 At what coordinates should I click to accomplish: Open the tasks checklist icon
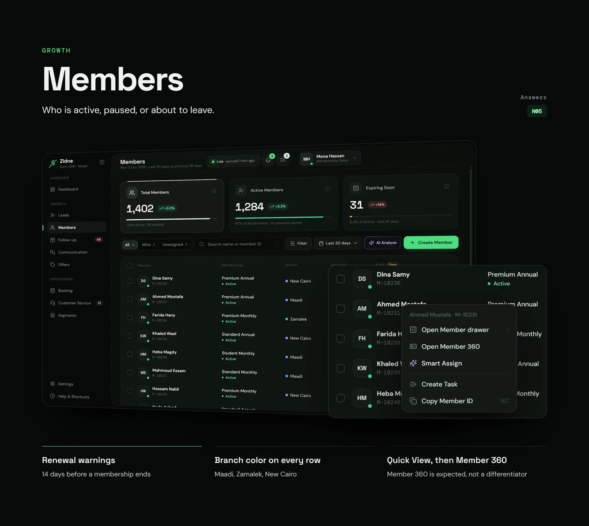pyautogui.click(x=283, y=160)
